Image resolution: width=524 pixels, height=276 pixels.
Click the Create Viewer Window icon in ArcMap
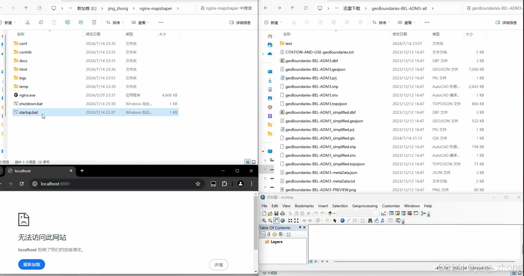398,220
